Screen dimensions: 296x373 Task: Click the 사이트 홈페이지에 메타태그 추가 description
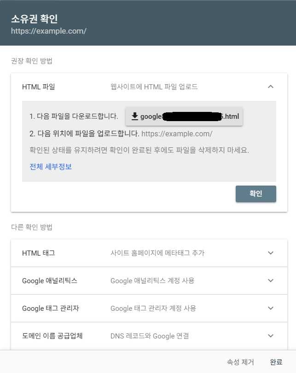pyautogui.click(x=157, y=253)
